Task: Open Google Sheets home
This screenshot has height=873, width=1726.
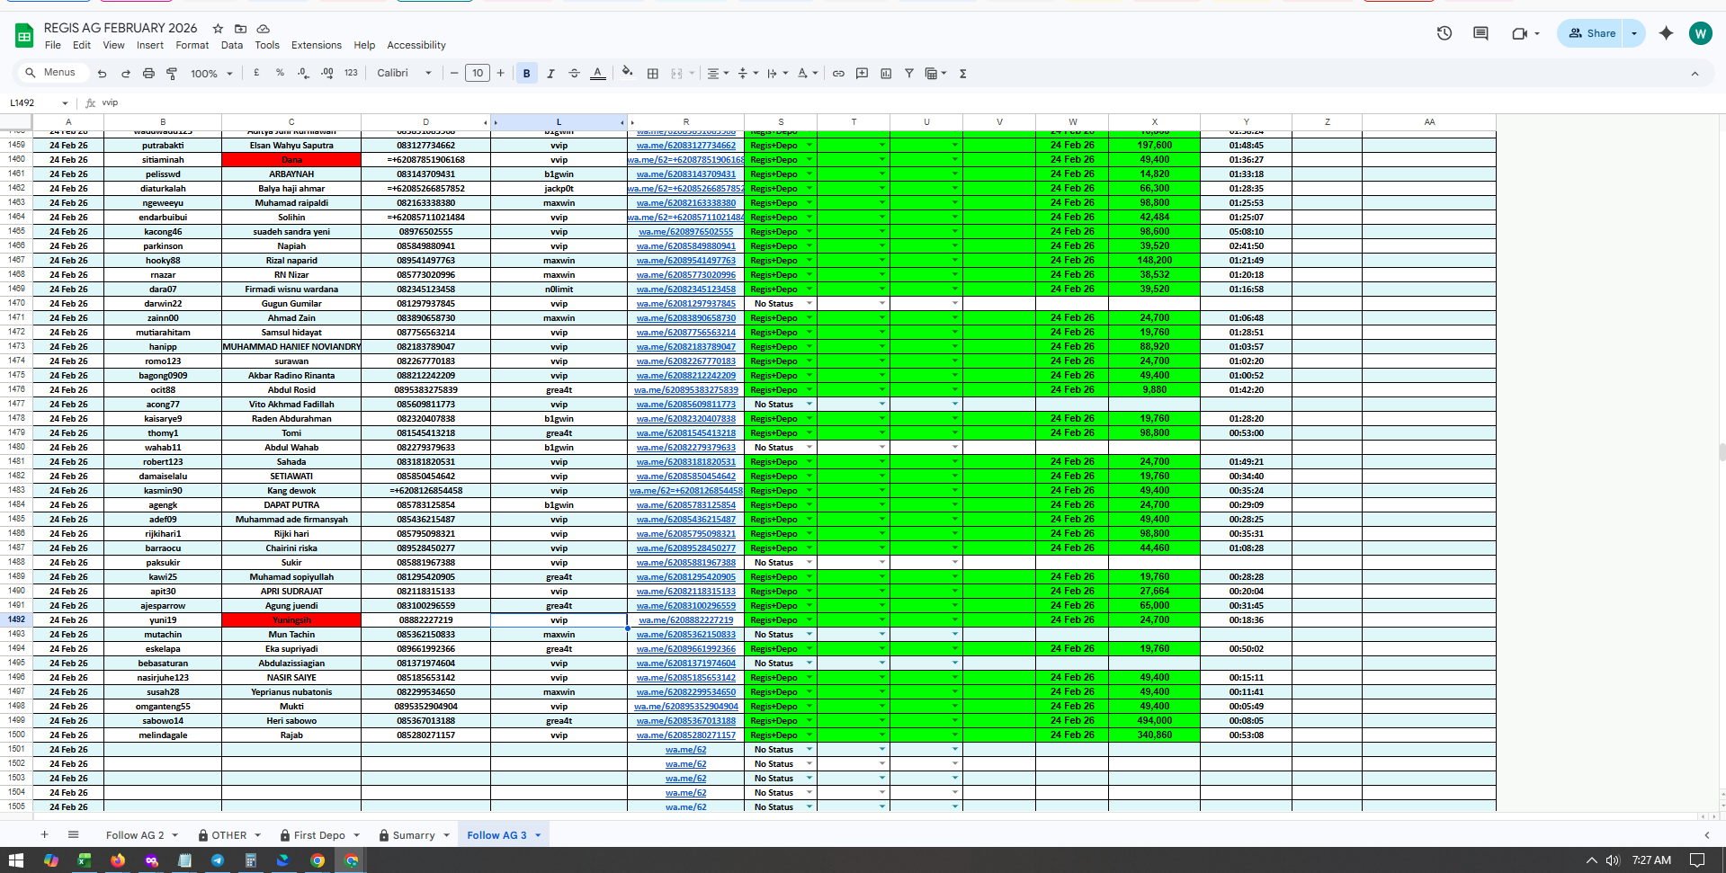Action: 24,36
